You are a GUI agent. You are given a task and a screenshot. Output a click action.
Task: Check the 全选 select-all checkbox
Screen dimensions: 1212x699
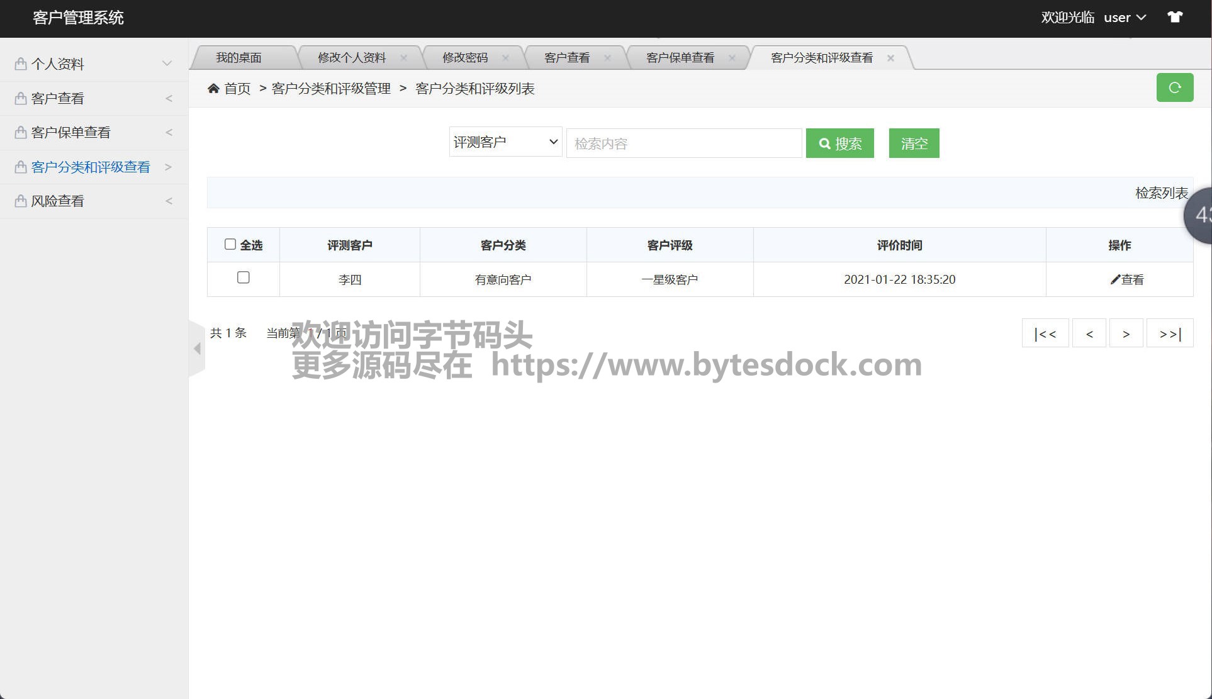pyautogui.click(x=230, y=244)
